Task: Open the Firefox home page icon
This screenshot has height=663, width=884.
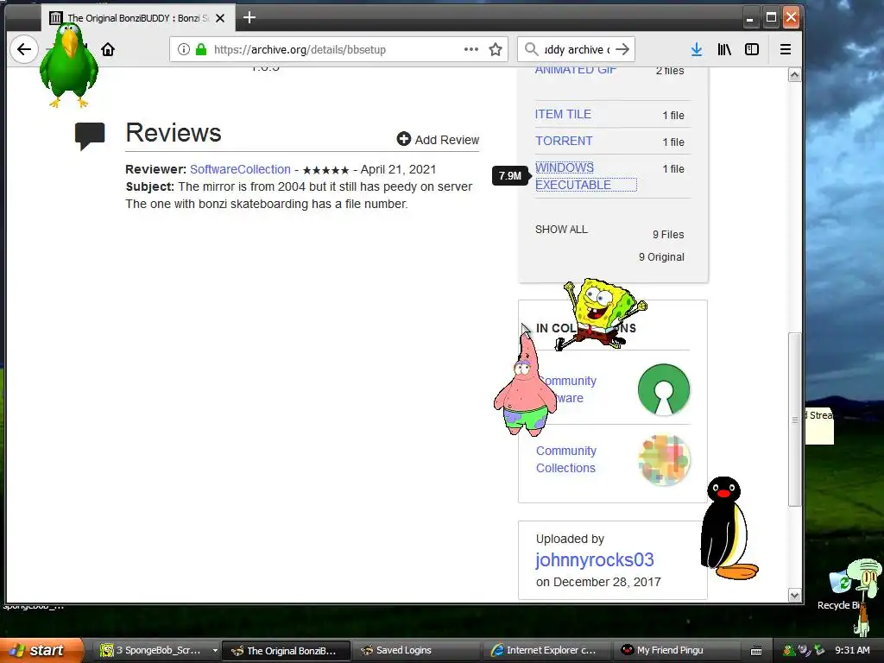Action: [108, 49]
